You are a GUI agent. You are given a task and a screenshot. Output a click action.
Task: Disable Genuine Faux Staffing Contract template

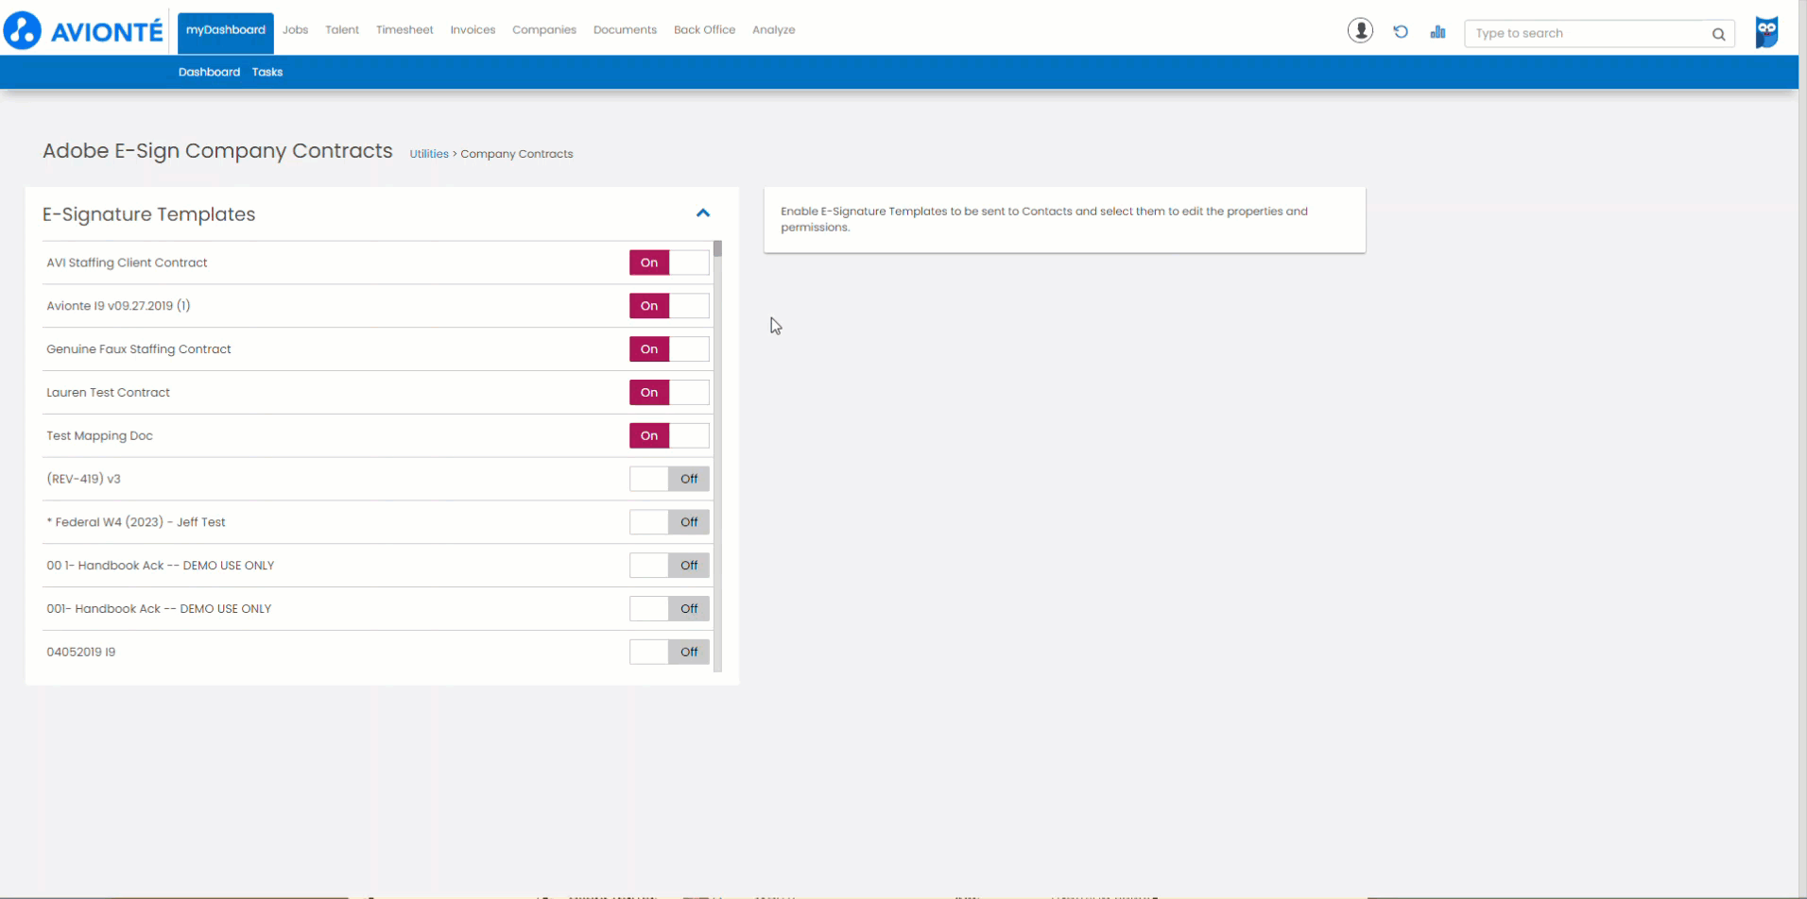pos(669,349)
